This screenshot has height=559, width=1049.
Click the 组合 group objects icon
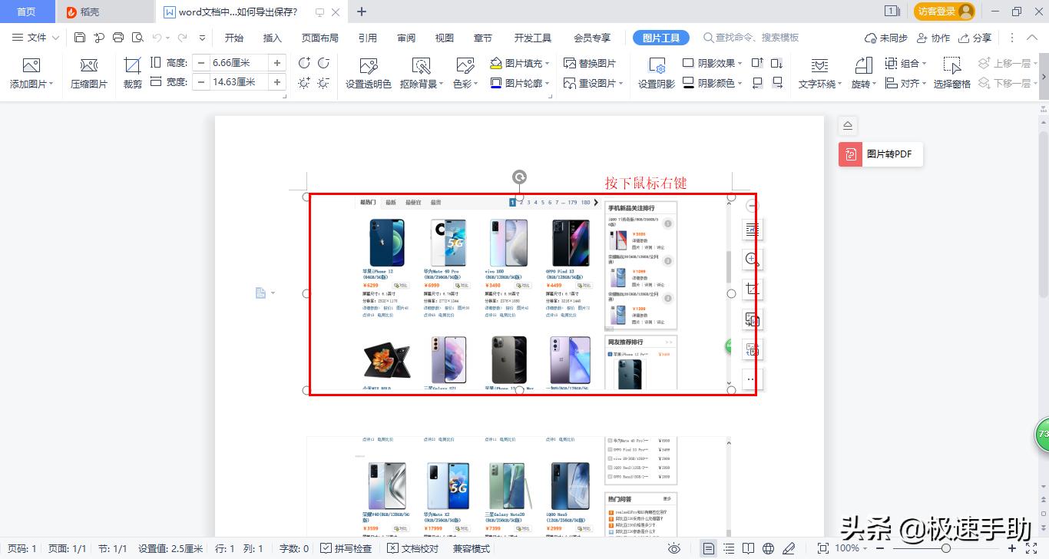coord(903,64)
